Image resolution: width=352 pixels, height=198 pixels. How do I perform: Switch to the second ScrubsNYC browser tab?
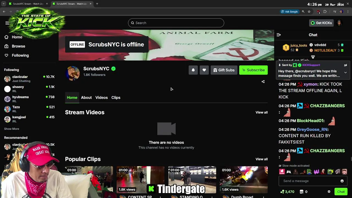coord(72,4)
